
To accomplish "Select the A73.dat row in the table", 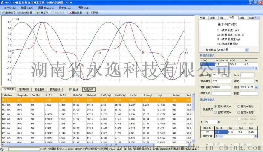I will coord(96,104).
